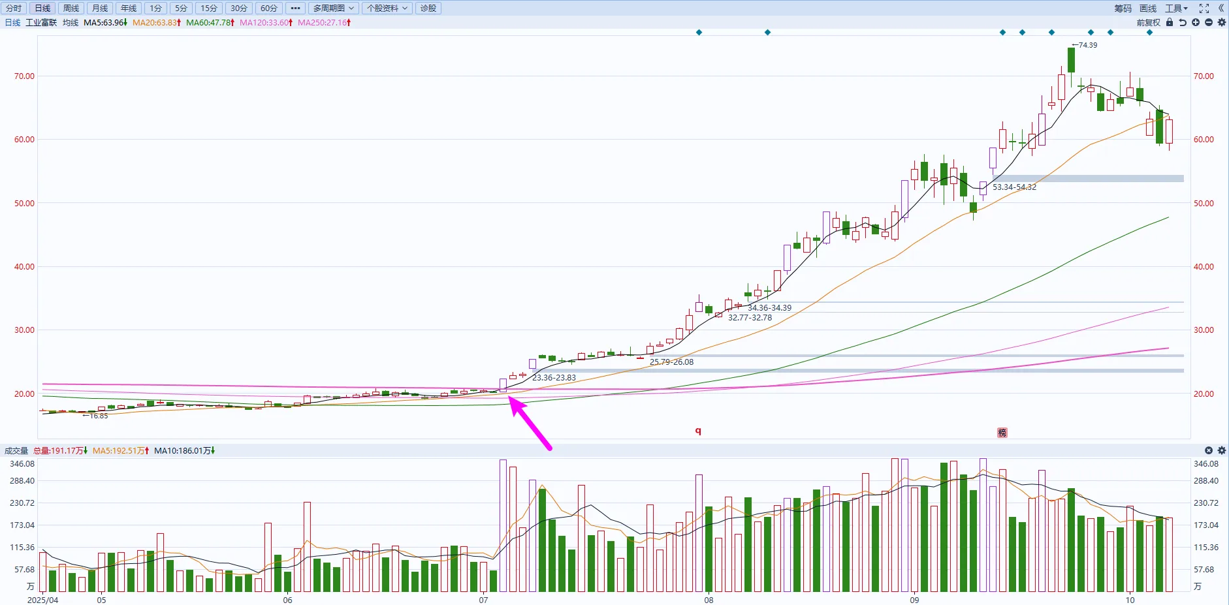This screenshot has width=1229, height=605.
Task: Close the volume indicator panel
Action: (x=1209, y=450)
